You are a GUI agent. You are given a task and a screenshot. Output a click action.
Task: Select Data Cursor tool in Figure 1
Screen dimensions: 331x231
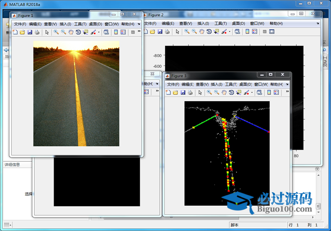click(x=86, y=32)
